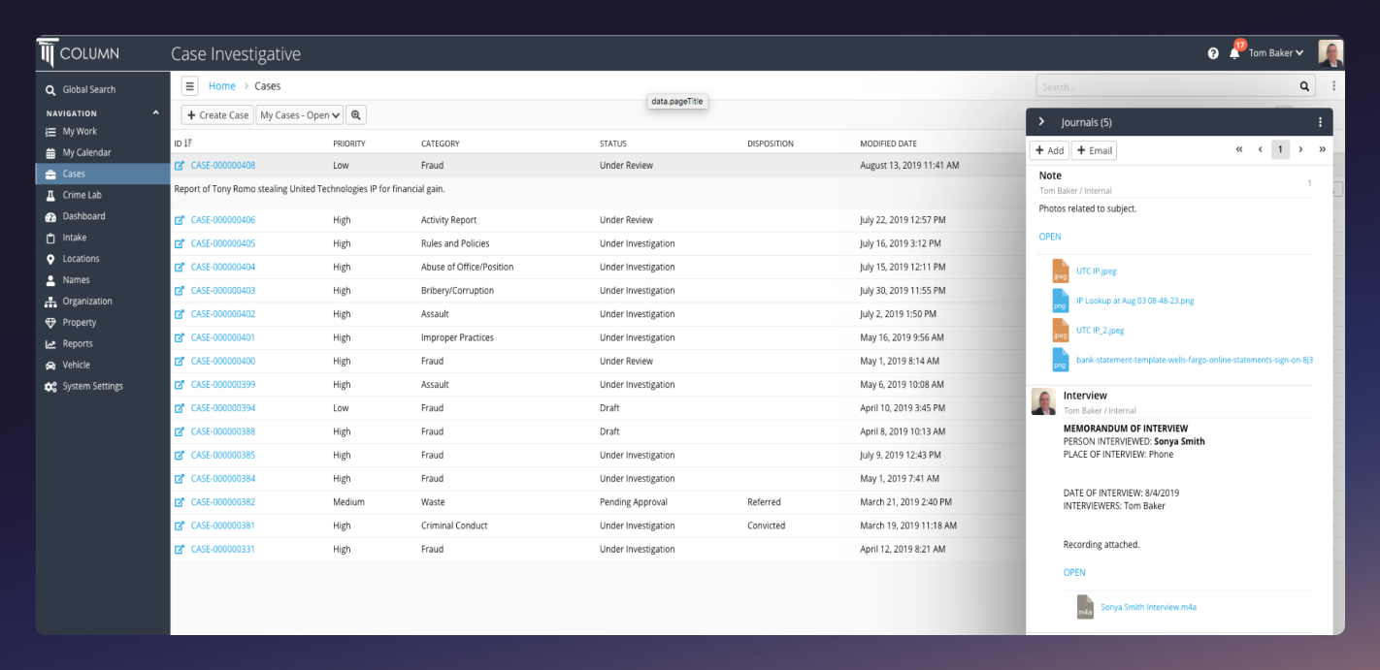Open the notifications bell with 17 alerts
The height and width of the screenshot is (670, 1380).
click(1233, 52)
